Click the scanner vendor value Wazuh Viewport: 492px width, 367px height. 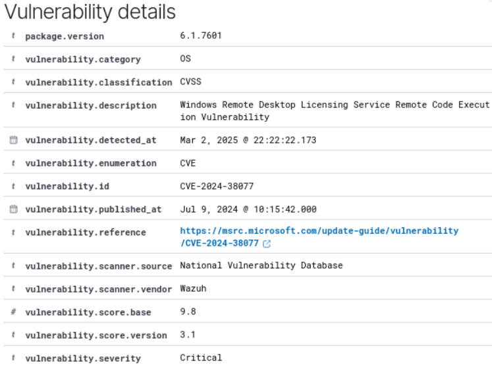[x=193, y=289]
